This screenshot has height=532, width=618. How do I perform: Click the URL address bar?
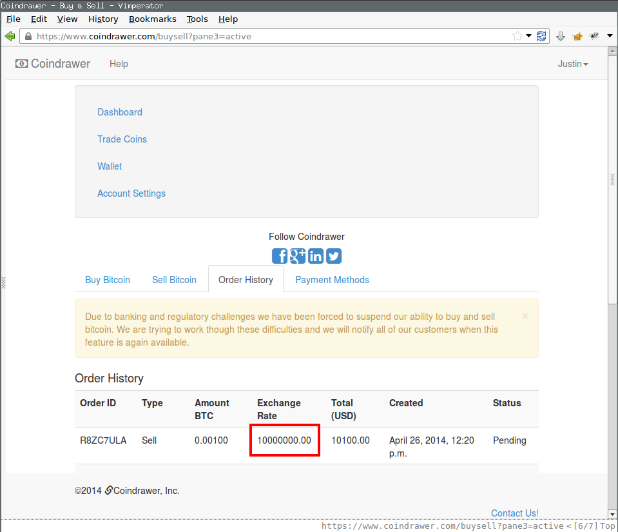pyautogui.click(x=272, y=36)
